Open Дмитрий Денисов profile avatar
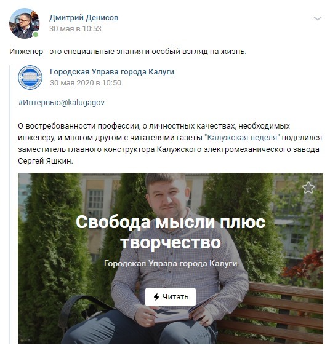330x348 pixels. click(24, 23)
